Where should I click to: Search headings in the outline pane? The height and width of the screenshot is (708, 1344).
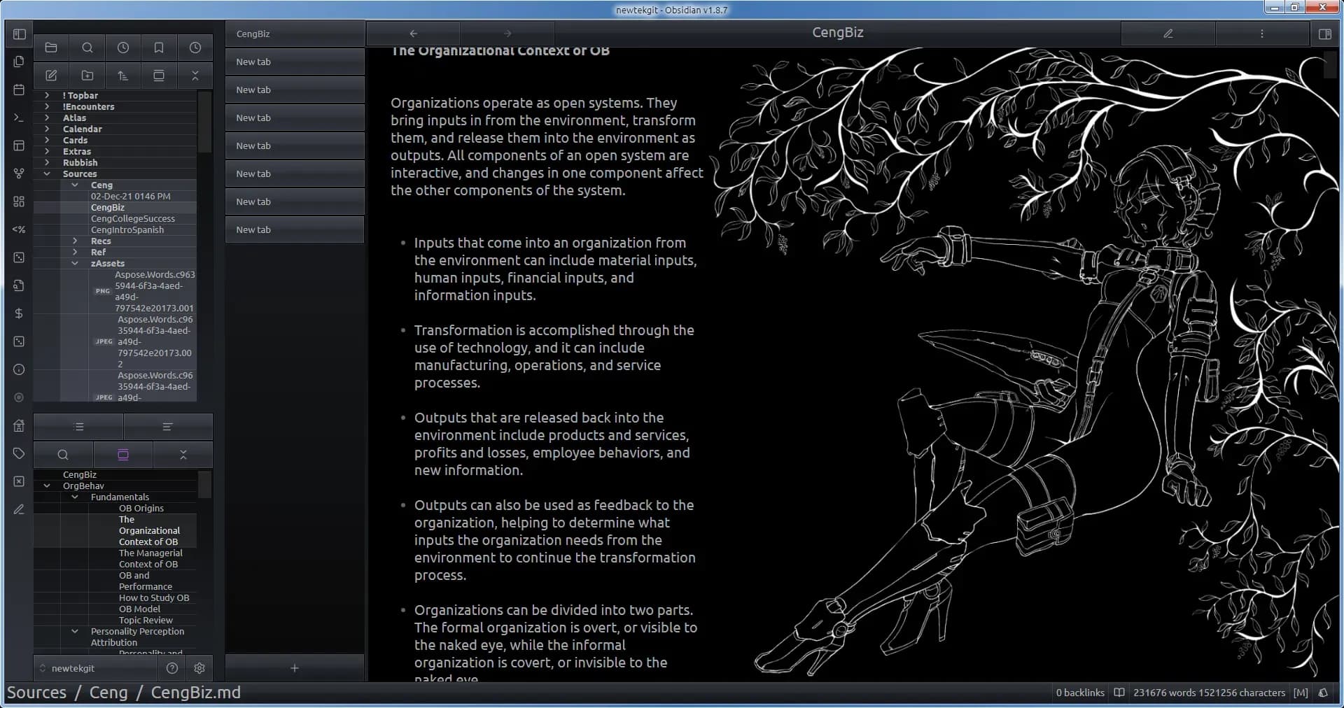(63, 455)
